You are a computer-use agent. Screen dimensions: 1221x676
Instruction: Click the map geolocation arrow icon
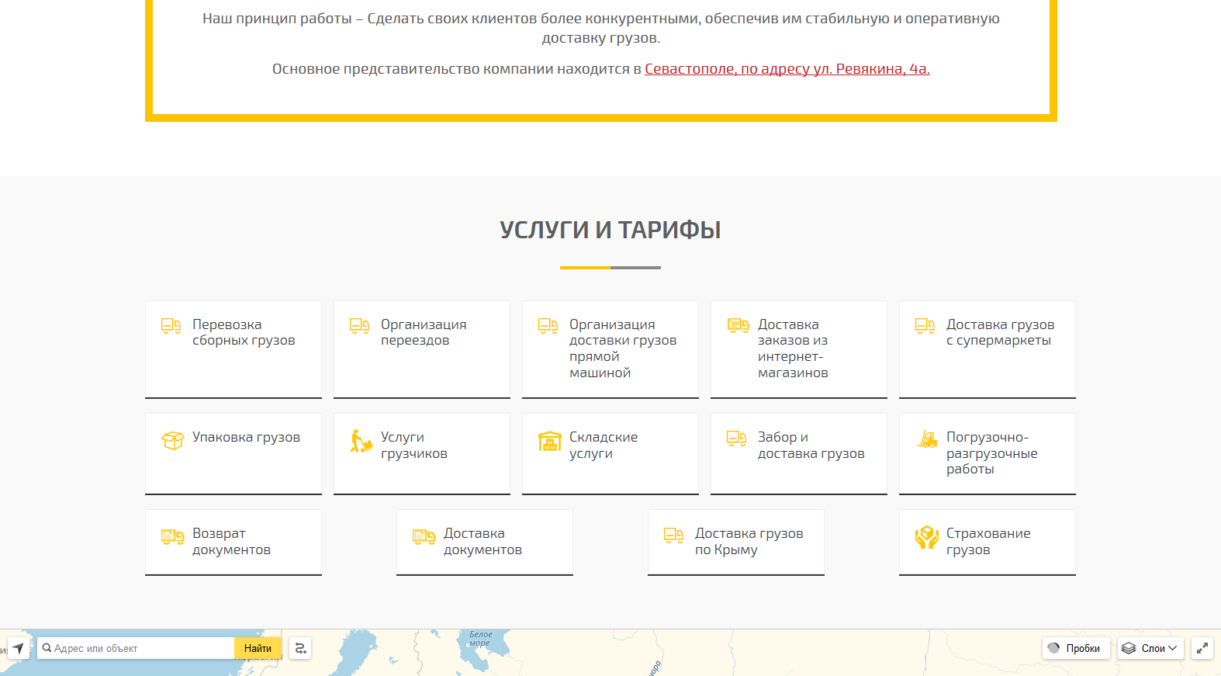pyautogui.click(x=18, y=648)
